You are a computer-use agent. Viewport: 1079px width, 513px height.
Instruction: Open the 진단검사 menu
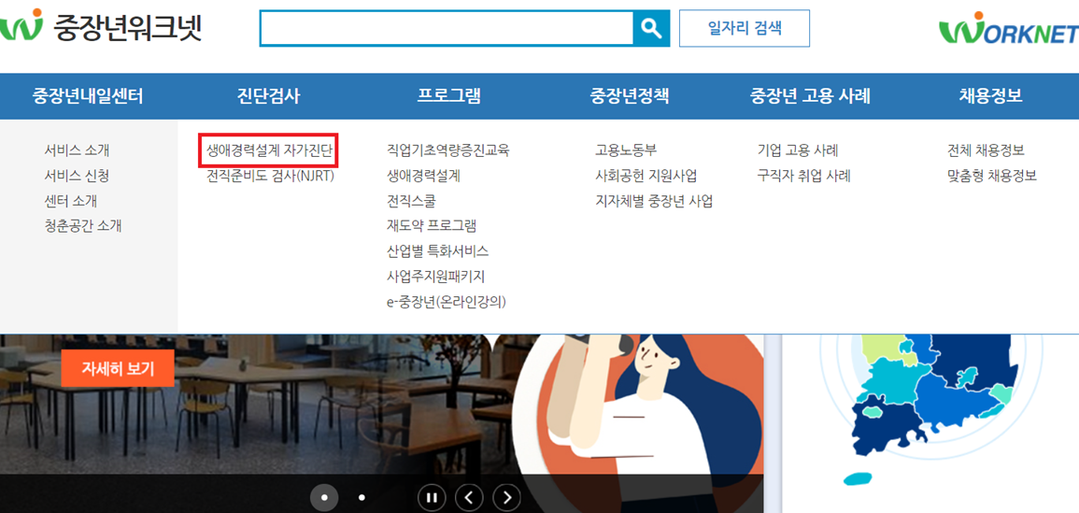(x=268, y=96)
